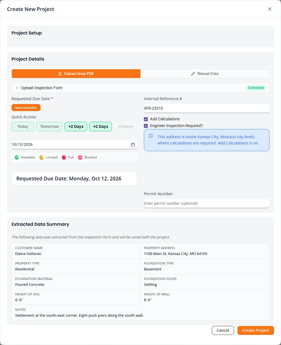The image size is (281, 345).
Task: Click the Next Available button
Action: click(x=26, y=108)
